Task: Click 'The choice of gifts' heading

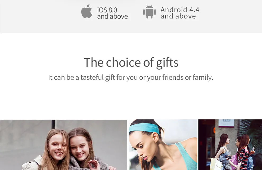Action: point(131,62)
